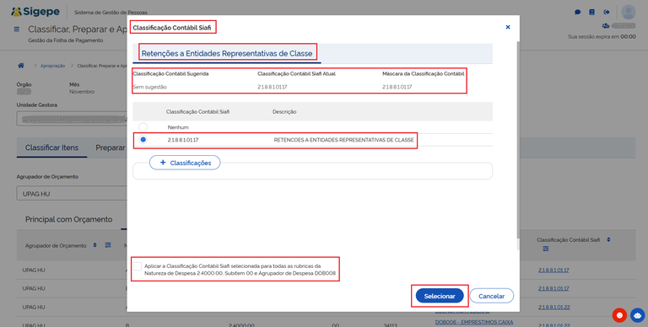Open the blue chatbot assistant button
This screenshot has height=327, width=648.
pyautogui.click(x=638, y=315)
